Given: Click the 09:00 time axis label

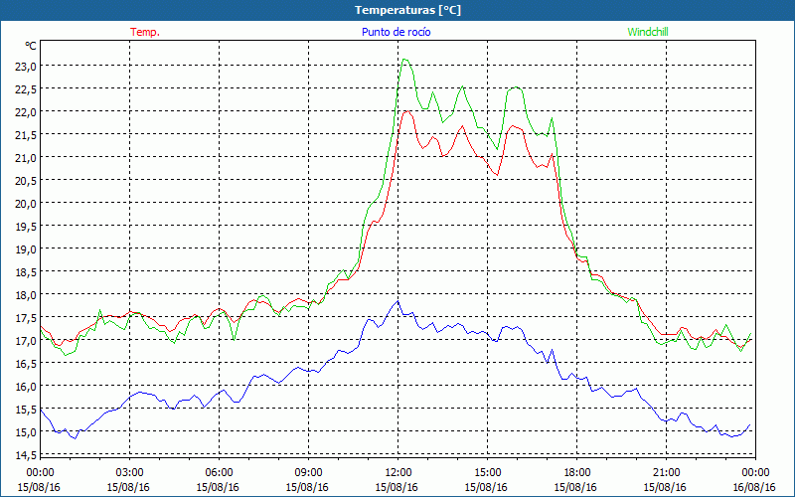Looking at the screenshot, I should click(x=308, y=472).
